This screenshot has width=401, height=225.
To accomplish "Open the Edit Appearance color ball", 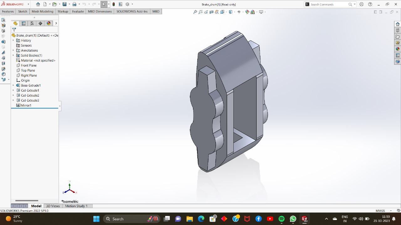I will click(247, 12).
